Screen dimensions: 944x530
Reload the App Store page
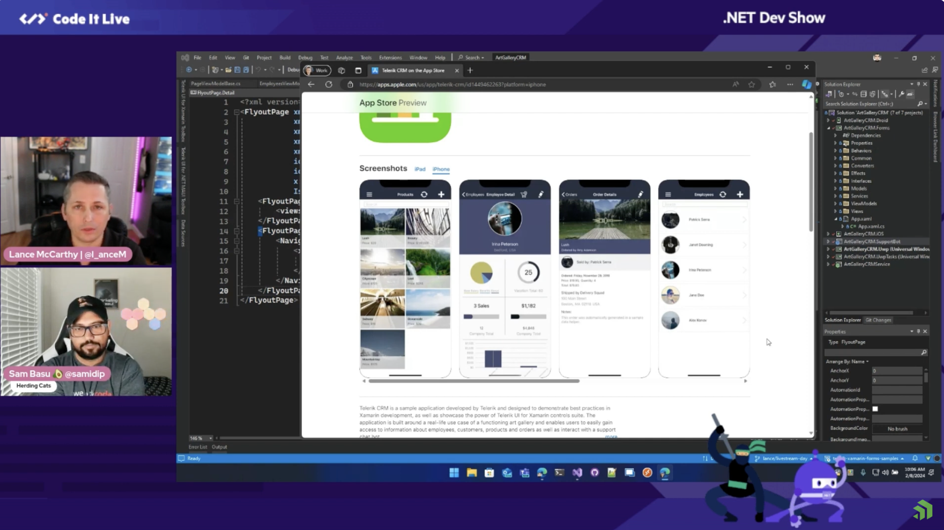pyautogui.click(x=329, y=84)
